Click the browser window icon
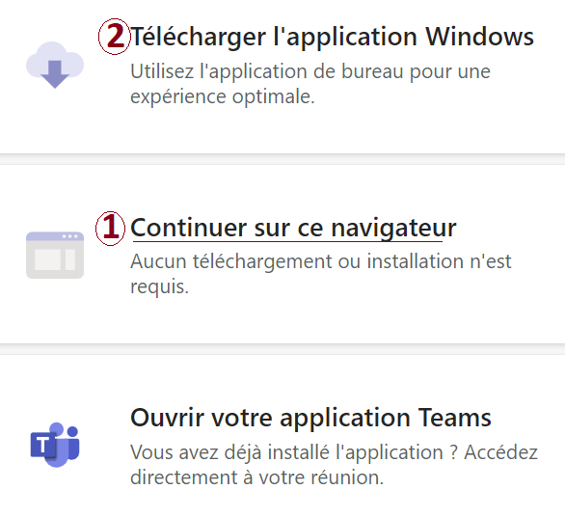The image size is (565, 517). (55, 255)
